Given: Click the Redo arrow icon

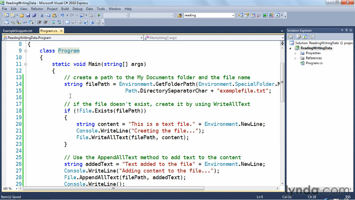Looking at the screenshot, I should [72, 16].
